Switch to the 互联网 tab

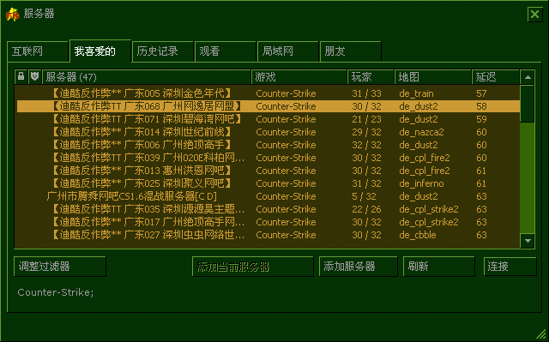coord(38,51)
